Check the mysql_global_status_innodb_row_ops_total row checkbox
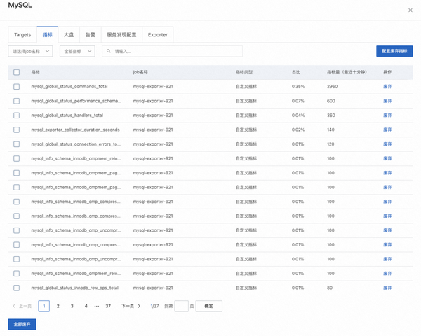This screenshot has height=336, width=421. [x=16, y=288]
